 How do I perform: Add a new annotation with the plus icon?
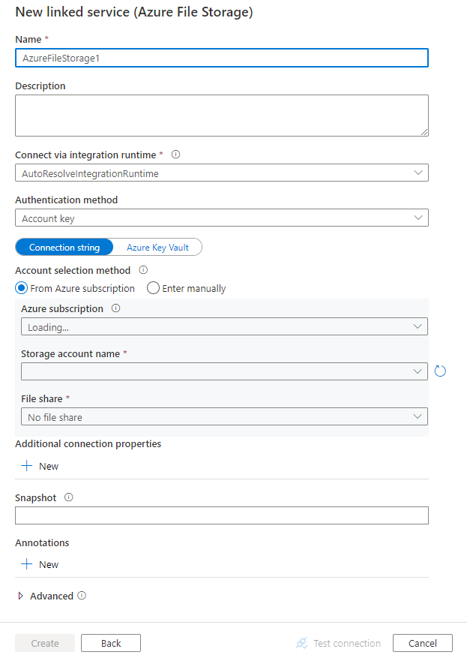point(40,564)
